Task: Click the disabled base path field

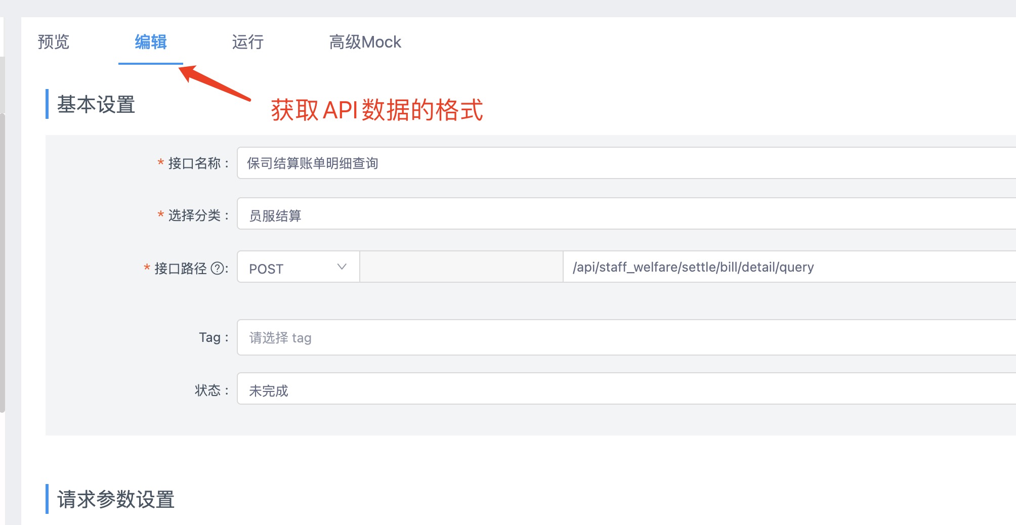Action: pyautogui.click(x=461, y=267)
